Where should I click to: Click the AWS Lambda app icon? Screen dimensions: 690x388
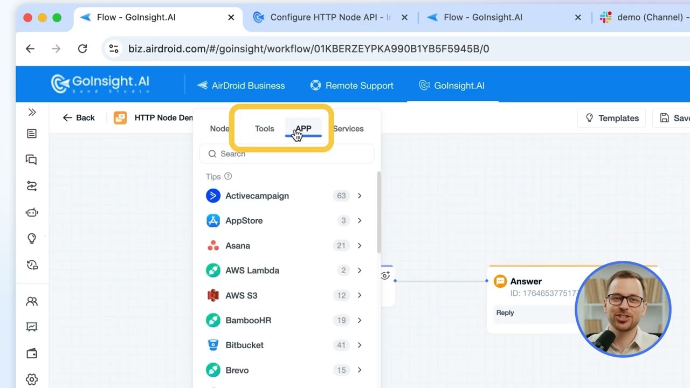[213, 271]
